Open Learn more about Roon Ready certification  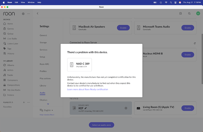click(x=87, y=89)
